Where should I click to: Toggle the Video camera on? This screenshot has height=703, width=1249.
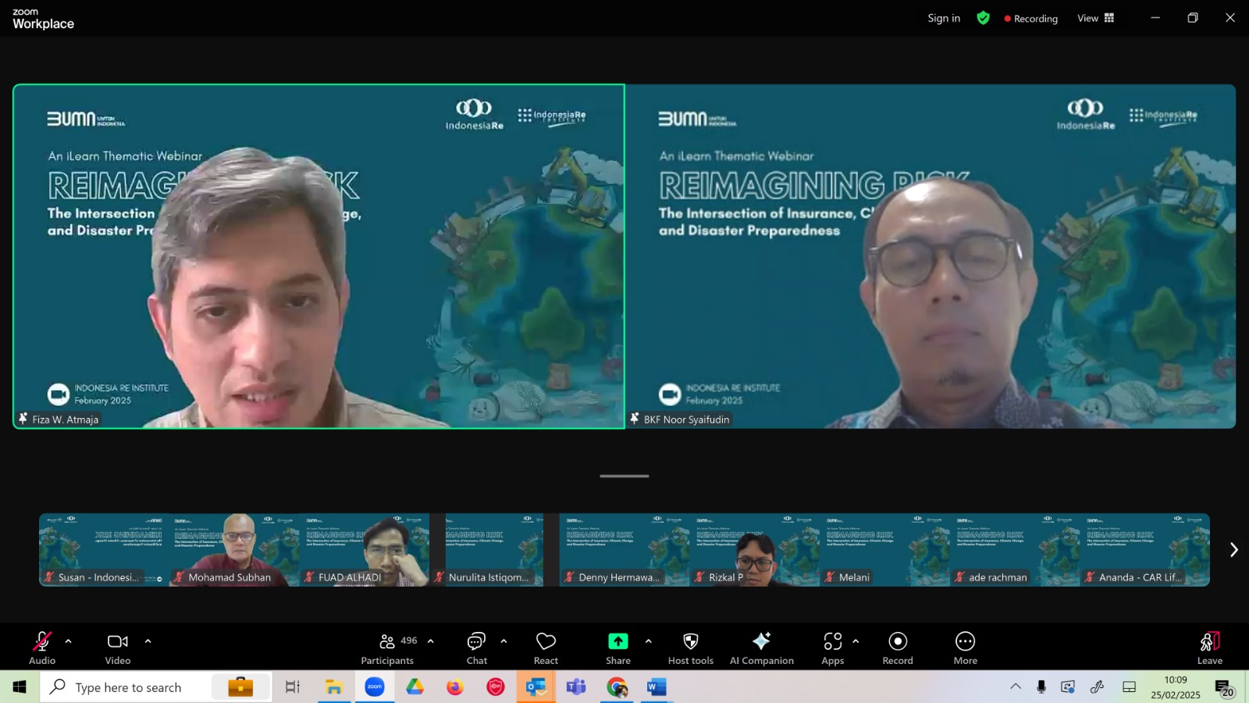(x=118, y=648)
